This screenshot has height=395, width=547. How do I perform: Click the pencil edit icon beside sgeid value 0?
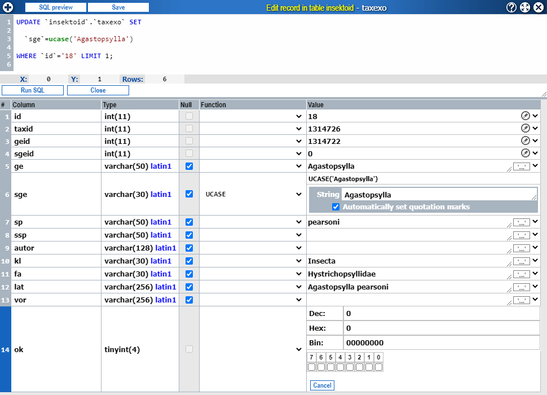click(527, 153)
